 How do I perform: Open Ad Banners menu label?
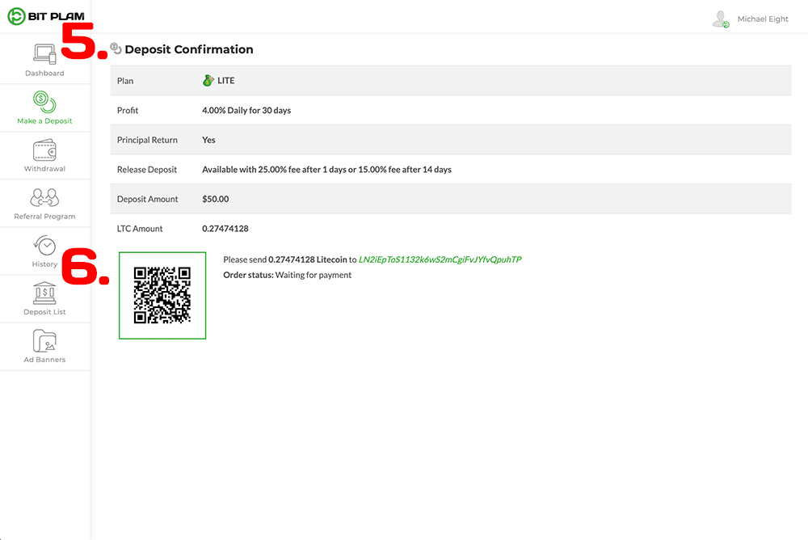(44, 360)
